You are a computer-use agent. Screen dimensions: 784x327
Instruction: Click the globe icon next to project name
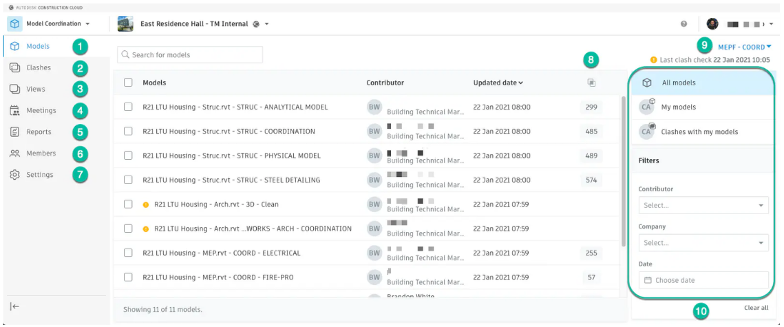[256, 24]
